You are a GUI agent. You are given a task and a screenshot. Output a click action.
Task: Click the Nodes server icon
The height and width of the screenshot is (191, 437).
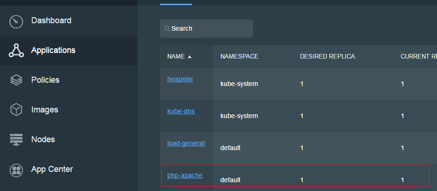pyautogui.click(x=16, y=139)
